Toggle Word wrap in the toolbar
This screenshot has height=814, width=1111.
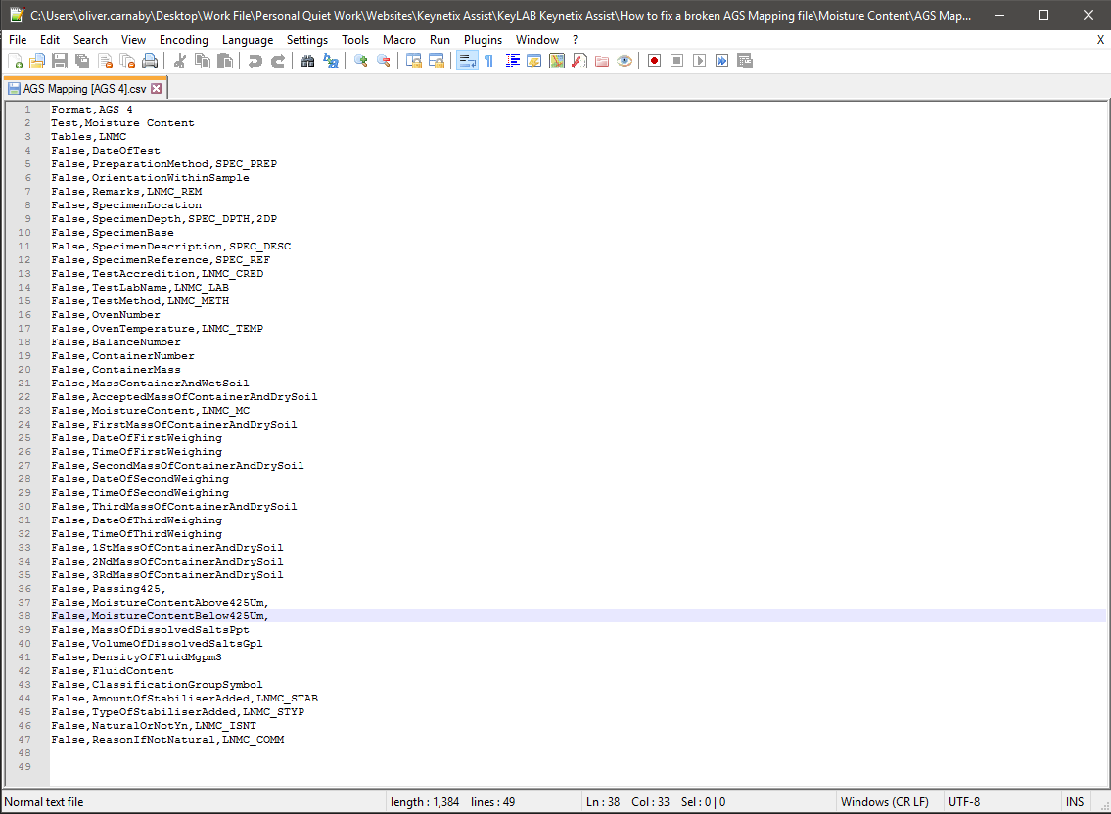[467, 61]
